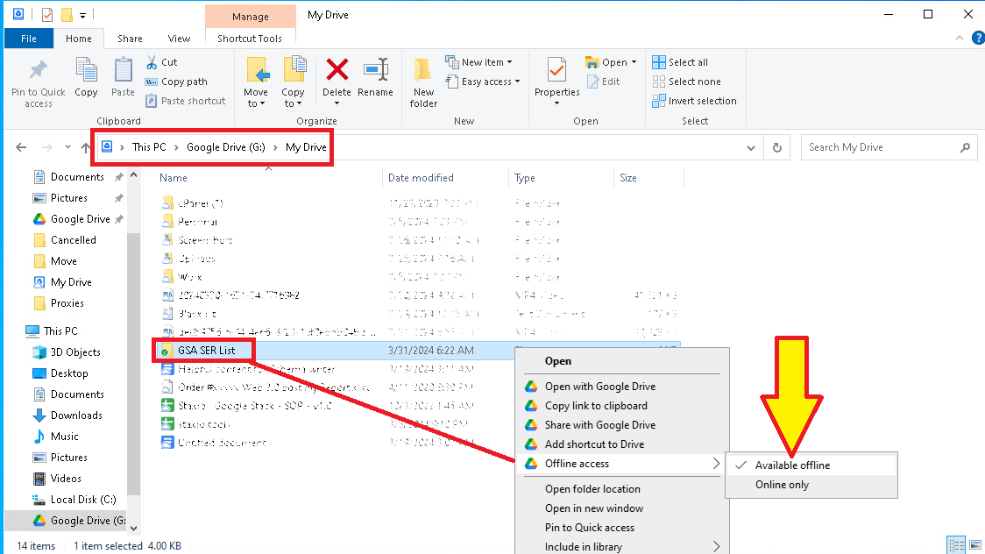
Task: Click Pin to Quick access icon
Action: coord(39,82)
